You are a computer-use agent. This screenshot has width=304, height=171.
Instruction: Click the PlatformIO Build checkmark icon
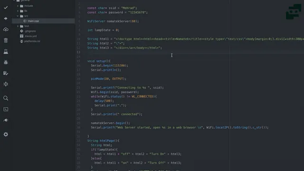[6, 8]
